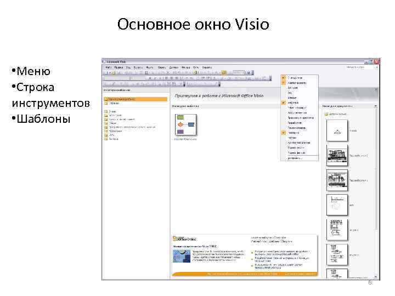Open Программное обеспечение и базы данных category
The height and width of the screenshot is (296, 395).
point(130,127)
